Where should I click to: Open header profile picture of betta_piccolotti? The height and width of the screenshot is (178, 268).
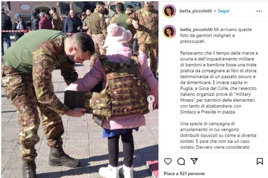[169, 11]
